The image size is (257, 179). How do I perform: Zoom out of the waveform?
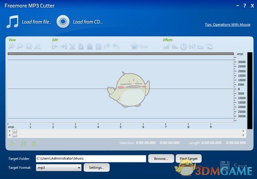click(20, 47)
